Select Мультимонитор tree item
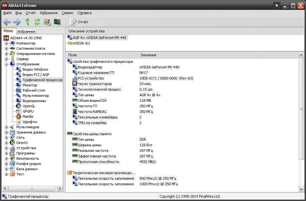Screen dimensions: 306x201 pyautogui.click(x=36, y=96)
